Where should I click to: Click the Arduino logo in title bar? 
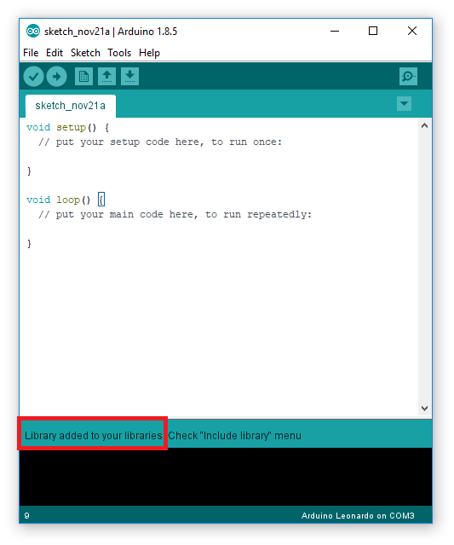[x=33, y=32]
